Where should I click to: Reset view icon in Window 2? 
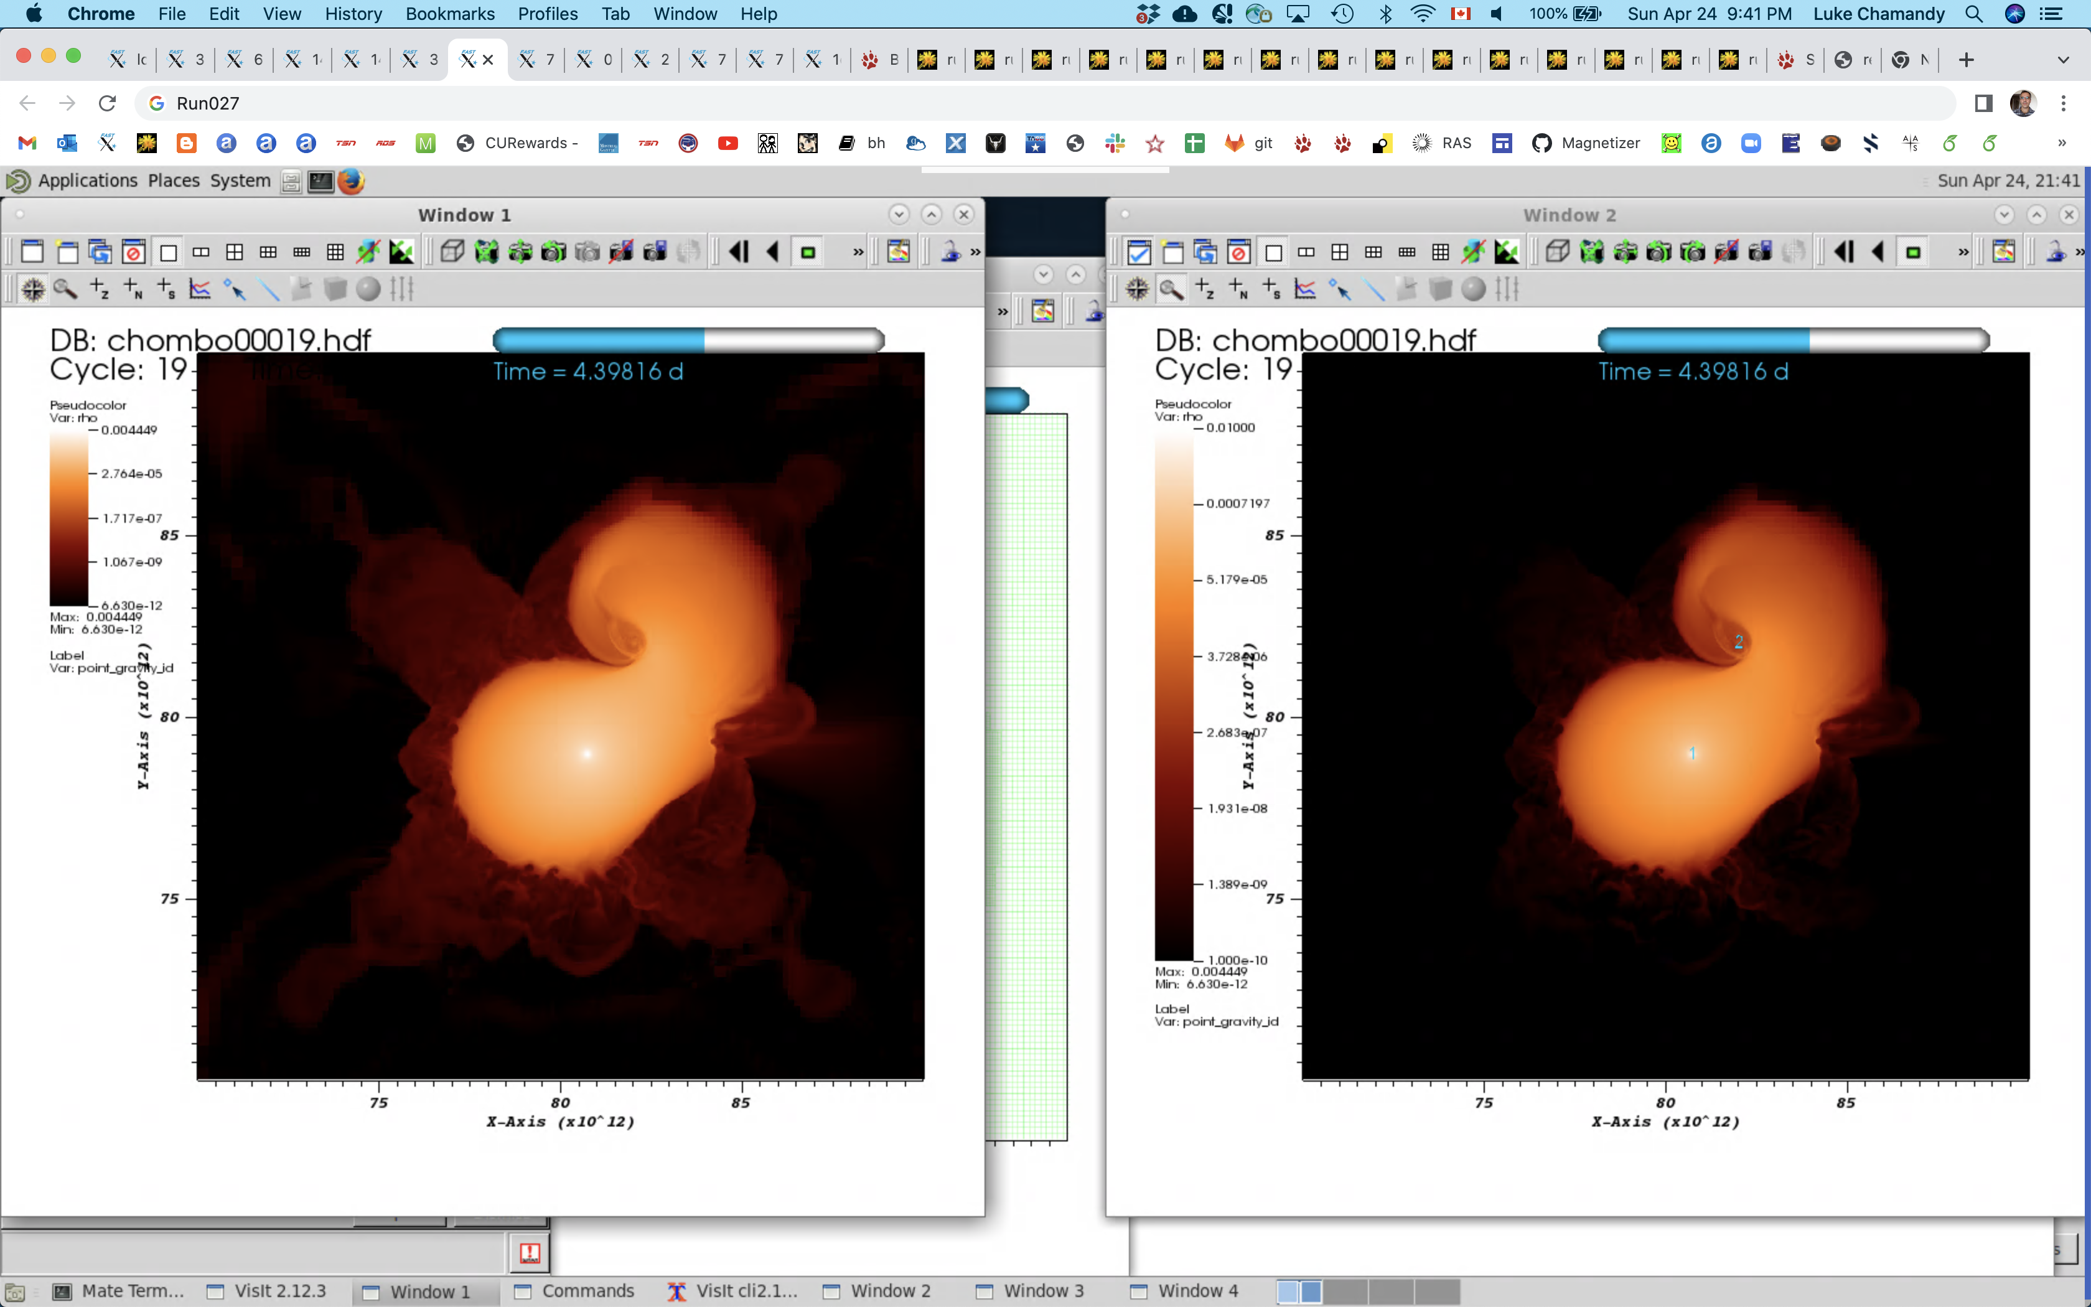pos(1591,251)
